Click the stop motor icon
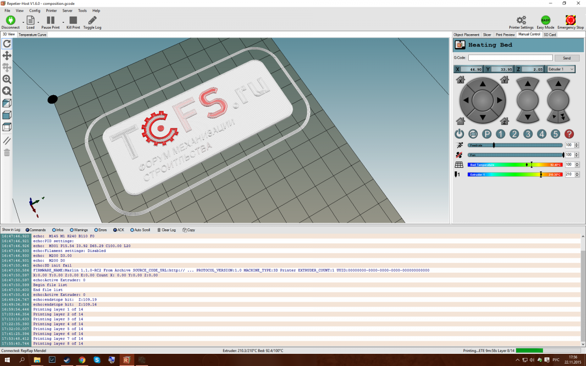 [x=473, y=134]
